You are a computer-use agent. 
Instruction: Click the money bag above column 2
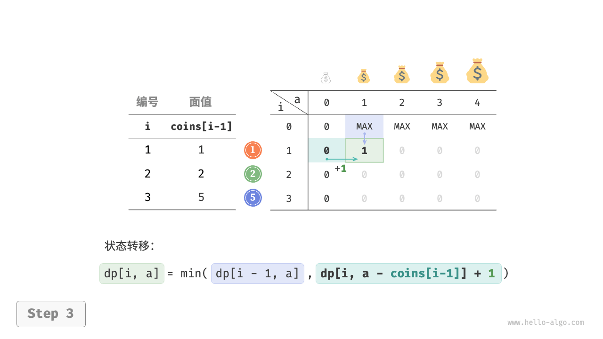(x=401, y=74)
